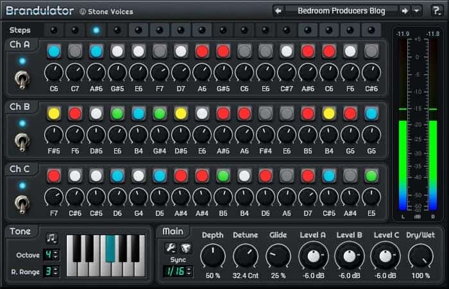
Task: Click the Sync 1/16 value stepper arrows
Action: click(x=187, y=272)
